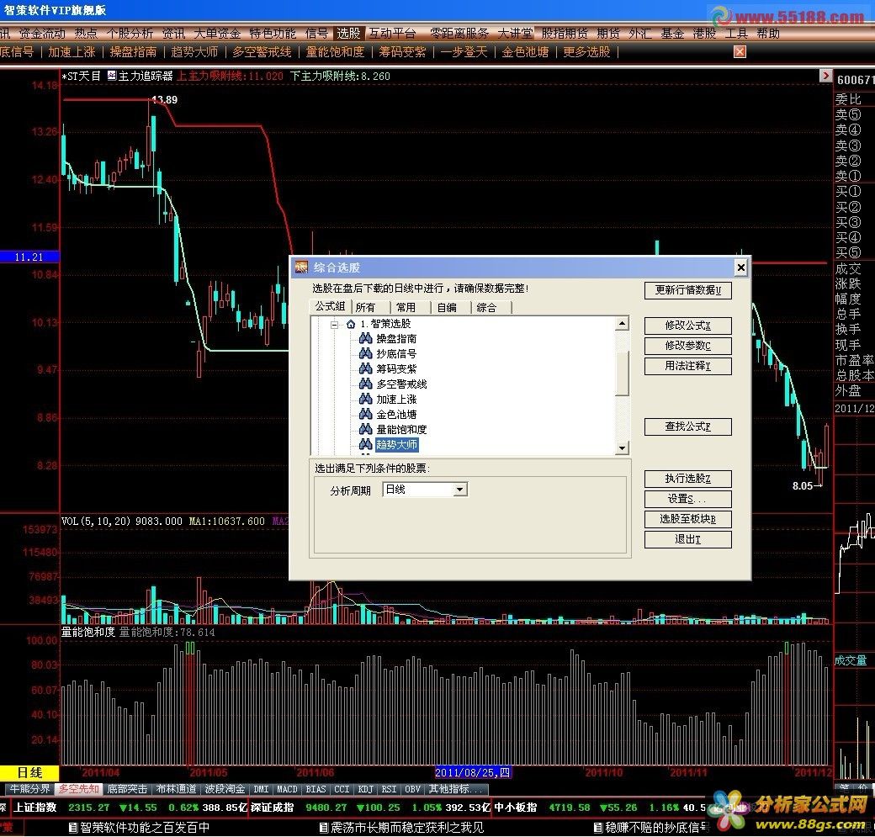Image resolution: width=875 pixels, height=837 pixels.
Task: Open the 分析周期 日线 dropdown
Action: [x=460, y=490]
